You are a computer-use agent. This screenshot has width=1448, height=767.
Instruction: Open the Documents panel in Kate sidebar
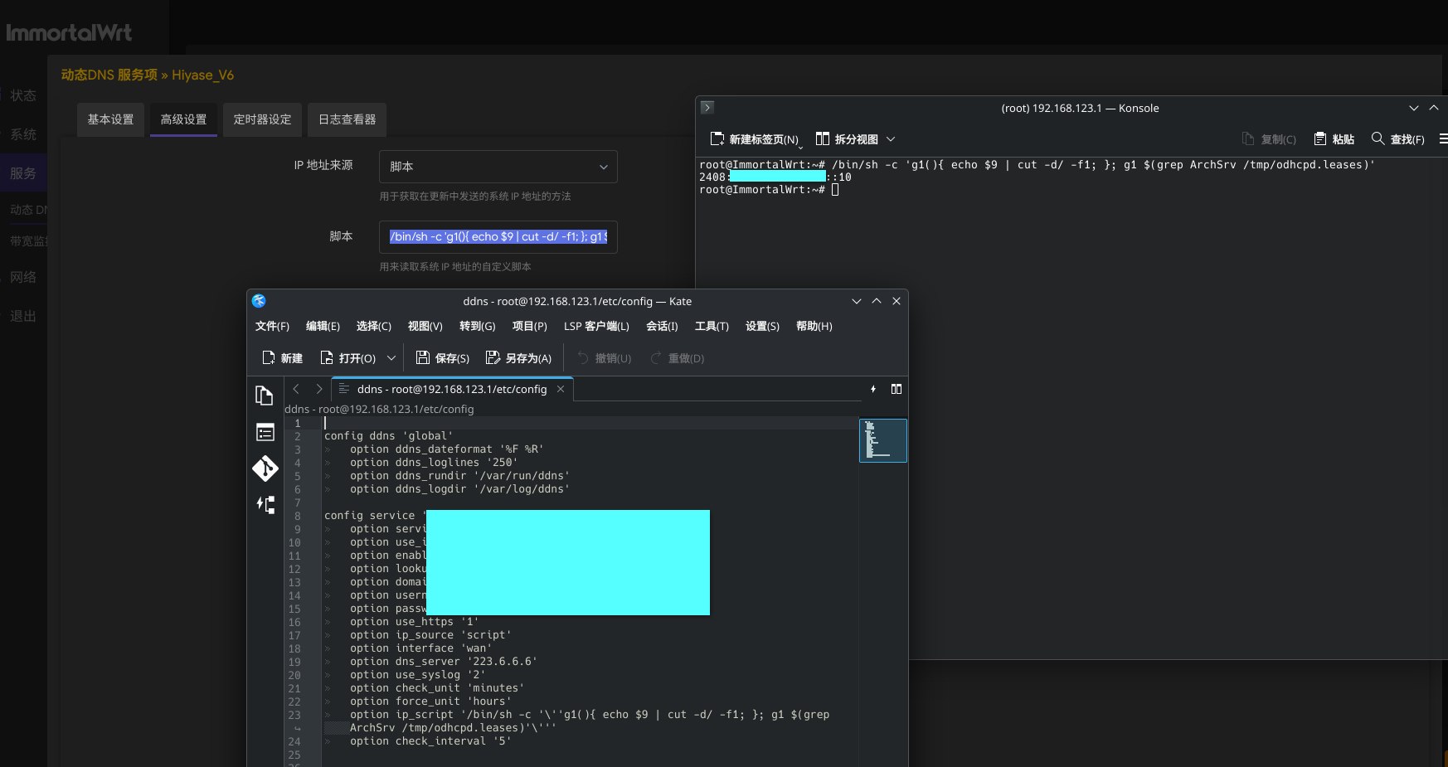pyautogui.click(x=265, y=396)
